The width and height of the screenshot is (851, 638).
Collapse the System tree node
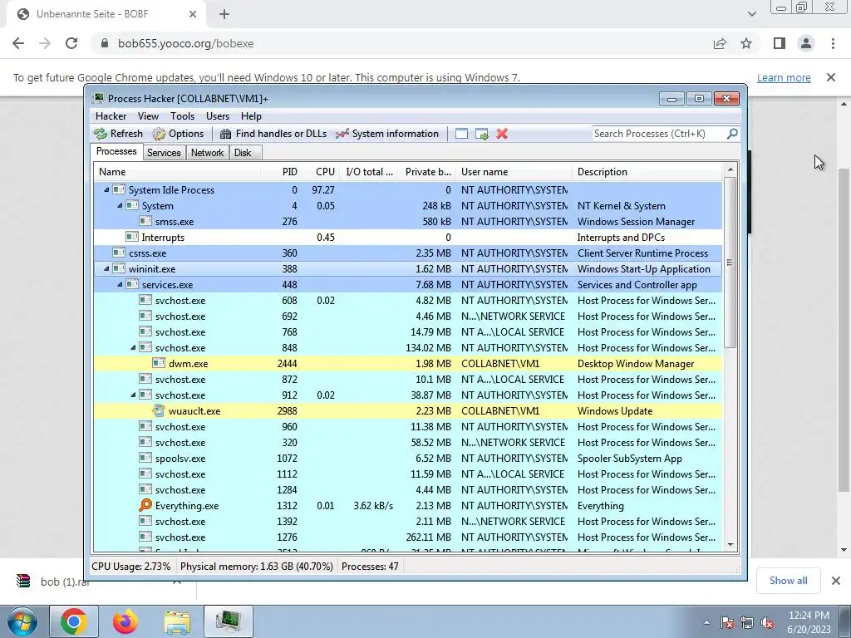tap(120, 206)
